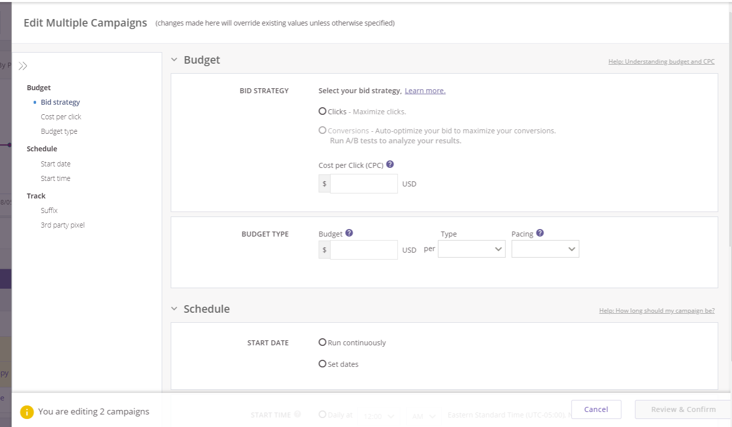Collapse the Budget section chevron
Screen dimensions: 732x427
(174, 60)
